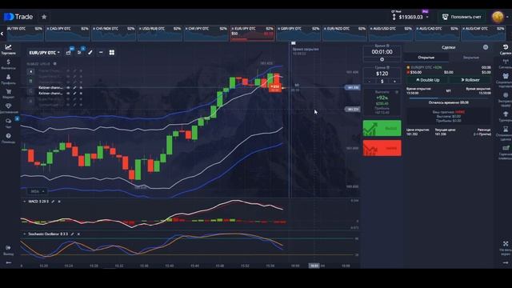Screen dimensions: 512x288
Task: Expand avatar menu arrow at top right
Action: (x=507, y=17)
